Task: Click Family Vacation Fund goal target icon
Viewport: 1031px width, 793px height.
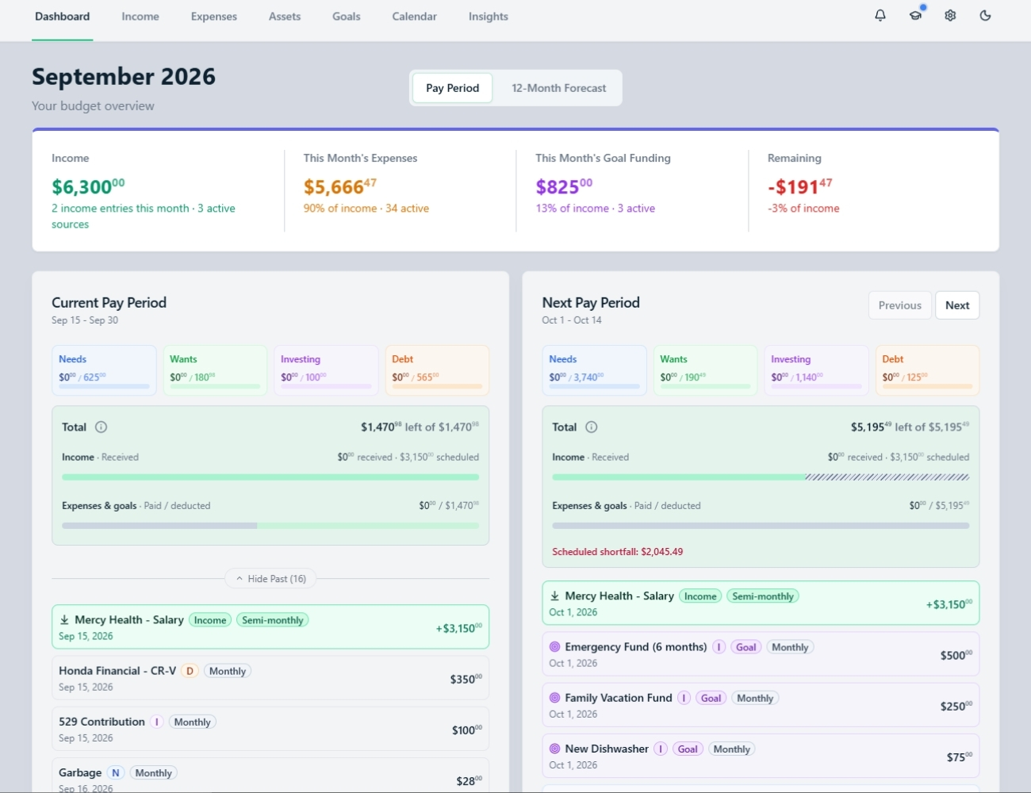Action: [555, 698]
